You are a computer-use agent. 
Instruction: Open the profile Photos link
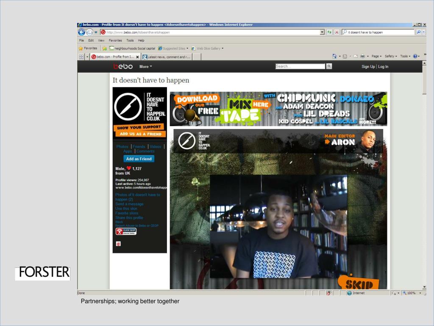click(x=122, y=146)
